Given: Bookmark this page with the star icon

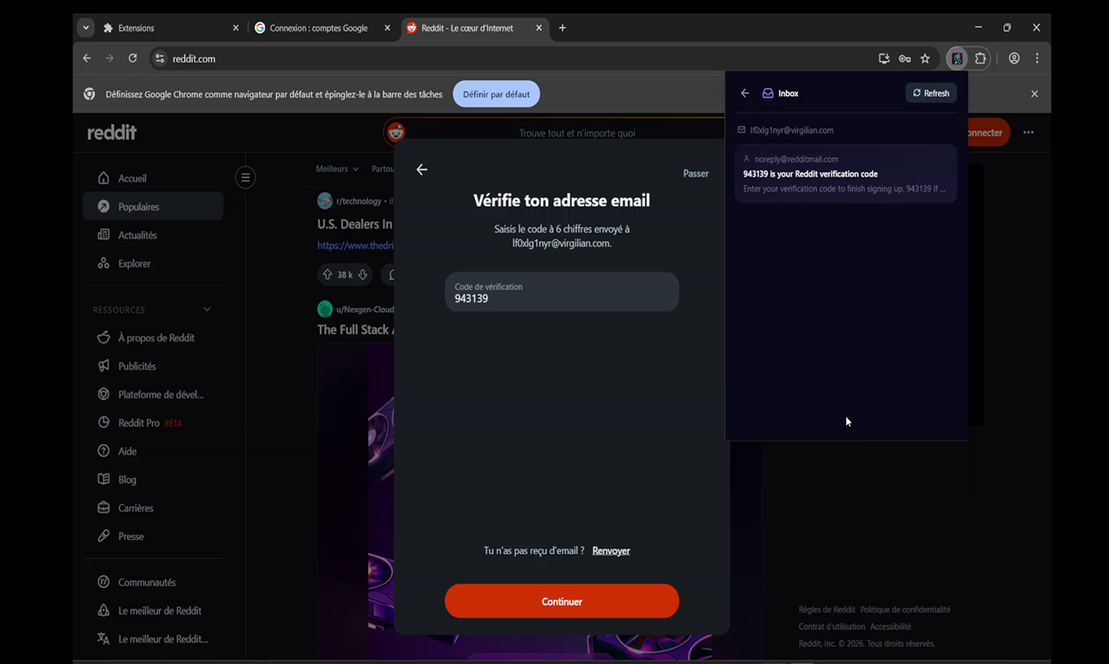Looking at the screenshot, I should [x=925, y=59].
